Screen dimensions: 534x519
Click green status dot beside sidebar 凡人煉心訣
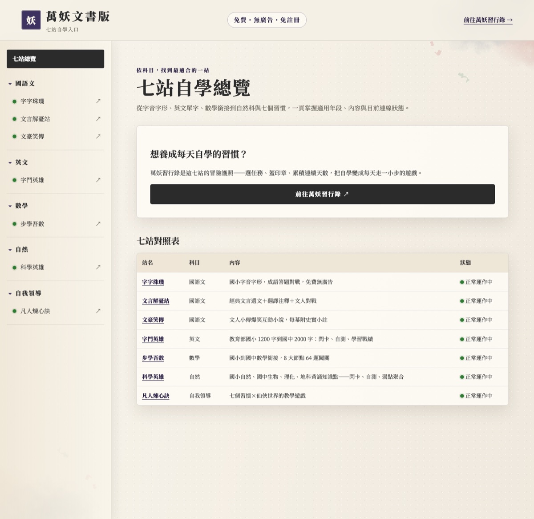14,311
